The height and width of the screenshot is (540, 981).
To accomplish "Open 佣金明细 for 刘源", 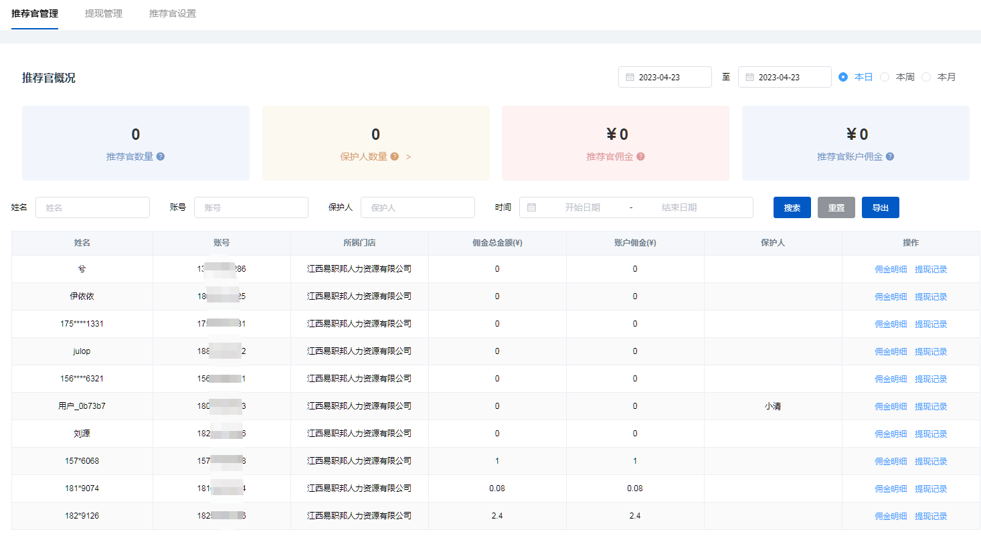I will 891,434.
